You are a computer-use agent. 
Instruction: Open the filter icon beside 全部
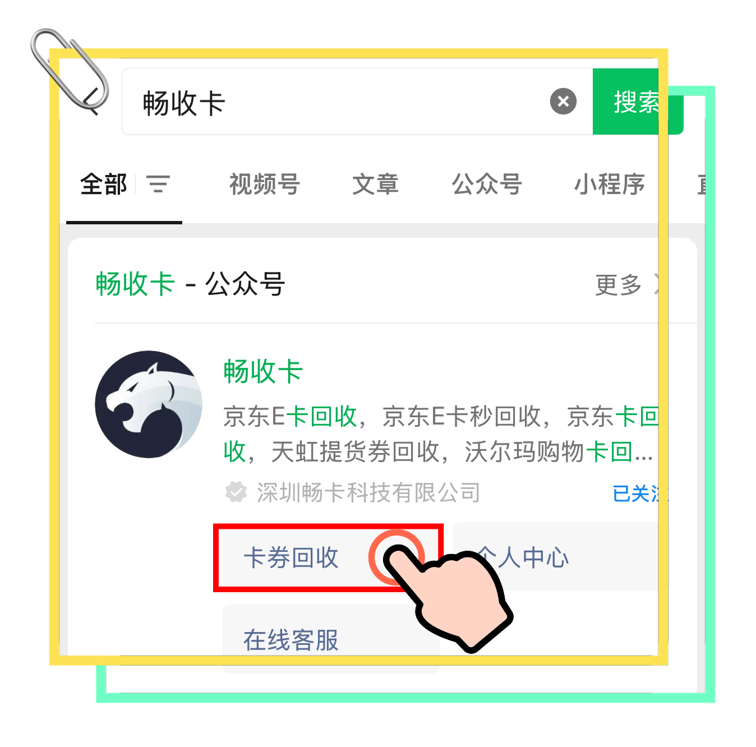click(x=158, y=184)
